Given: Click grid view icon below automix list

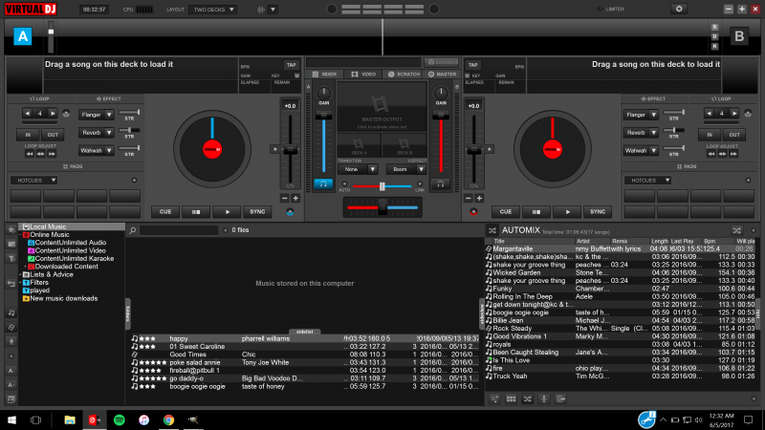Looking at the screenshot, I should click(511, 398).
